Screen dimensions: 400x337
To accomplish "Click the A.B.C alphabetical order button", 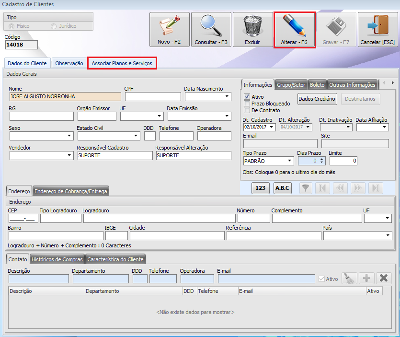I will (x=283, y=188).
